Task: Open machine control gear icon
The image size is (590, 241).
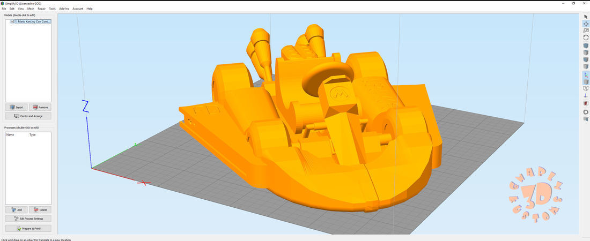Action: (586, 112)
